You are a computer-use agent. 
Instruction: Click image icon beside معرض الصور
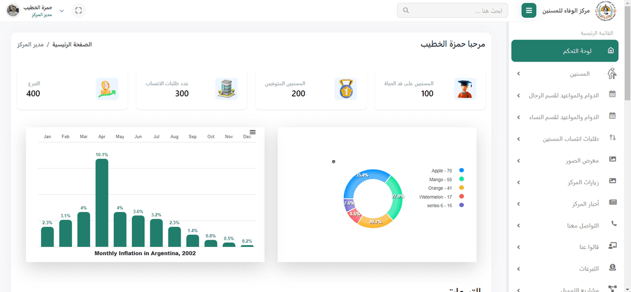613,160
